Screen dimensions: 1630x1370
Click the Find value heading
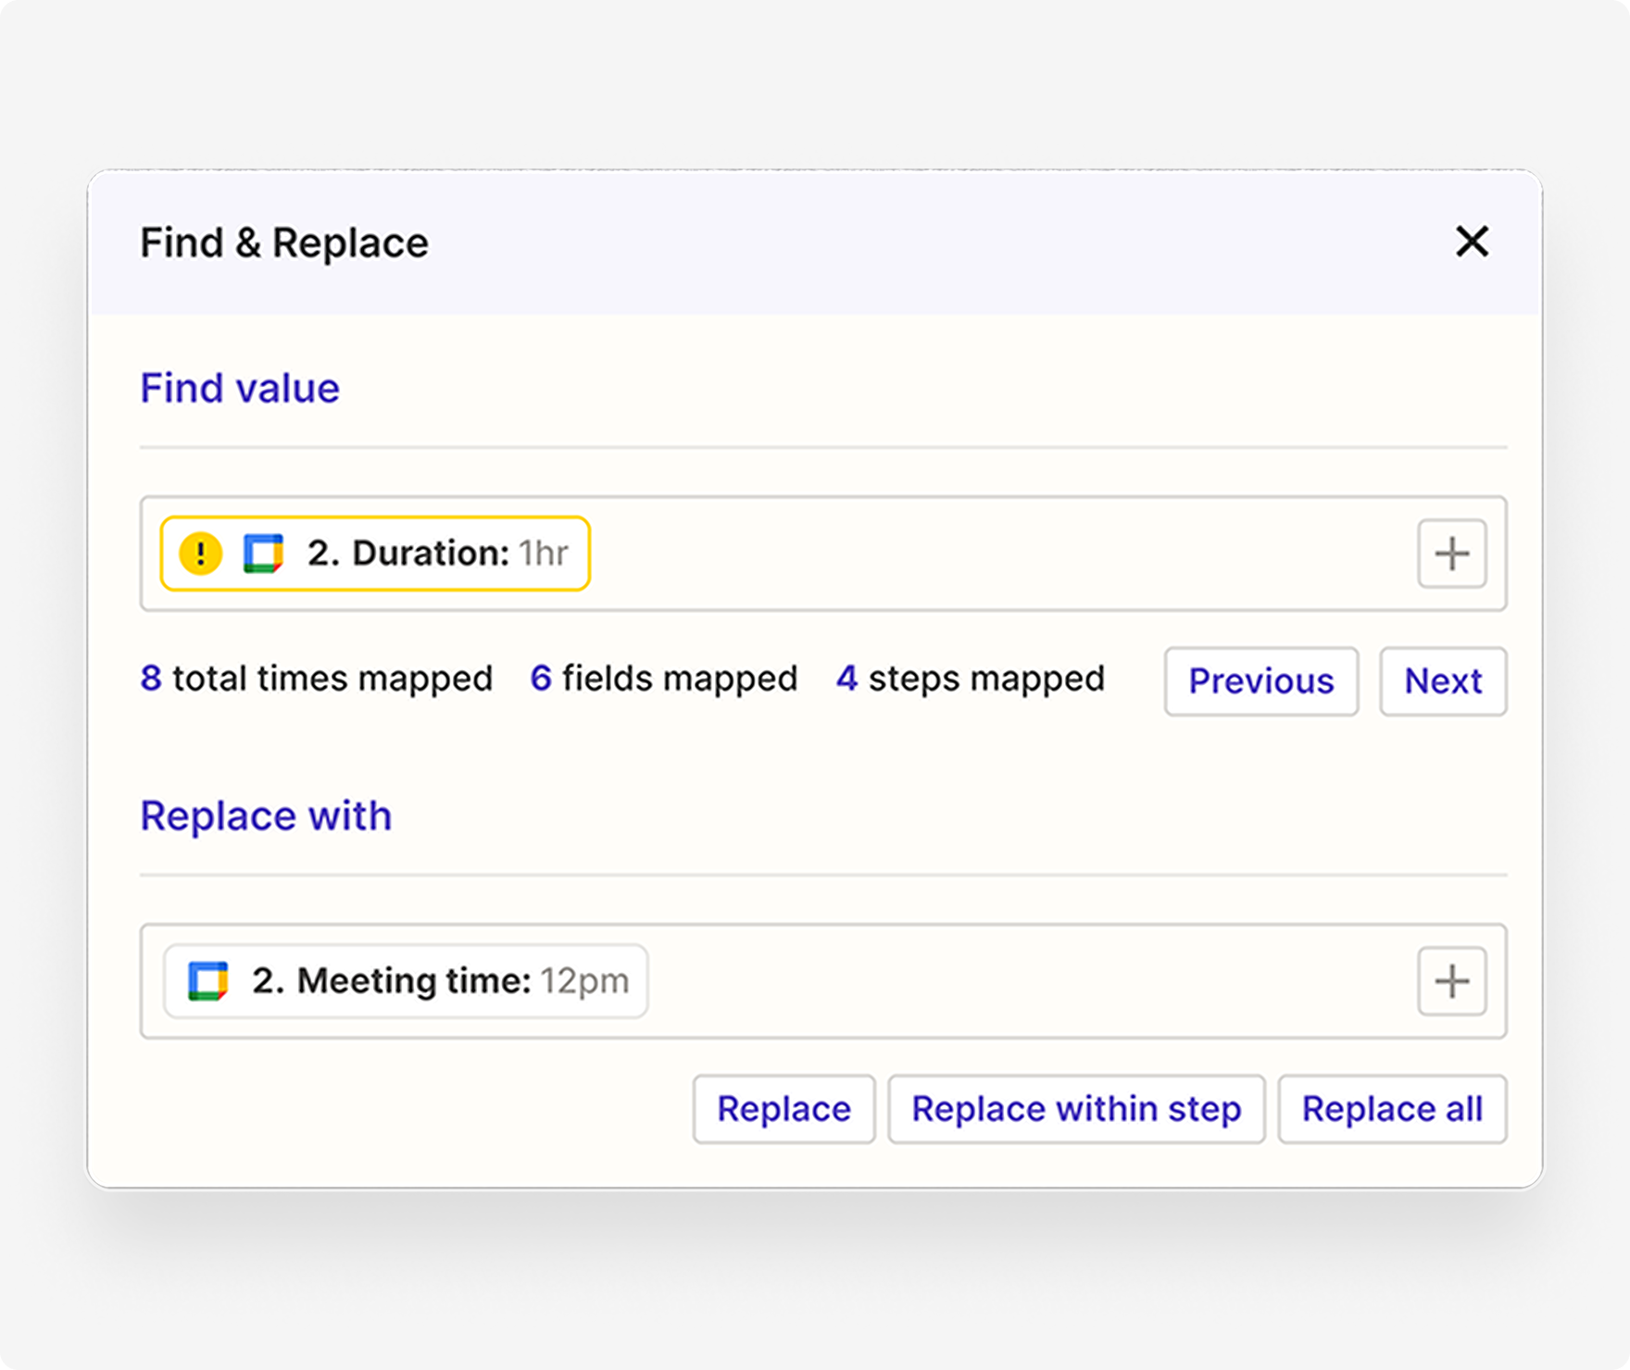click(240, 388)
